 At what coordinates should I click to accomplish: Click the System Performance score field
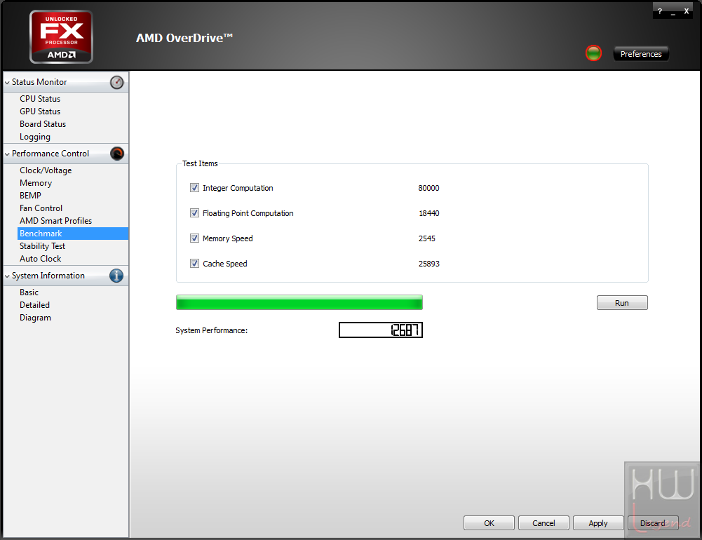click(381, 330)
